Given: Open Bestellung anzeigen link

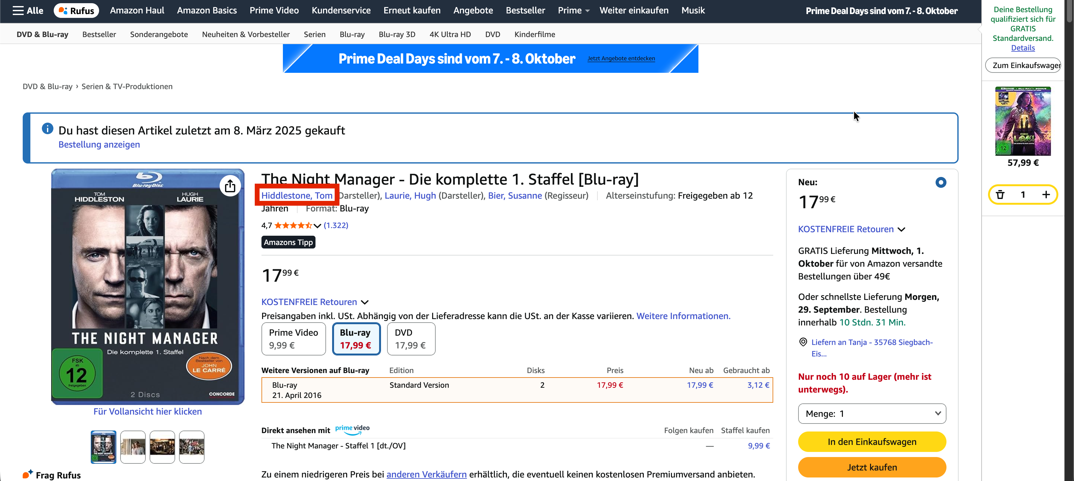Looking at the screenshot, I should [99, 144].
